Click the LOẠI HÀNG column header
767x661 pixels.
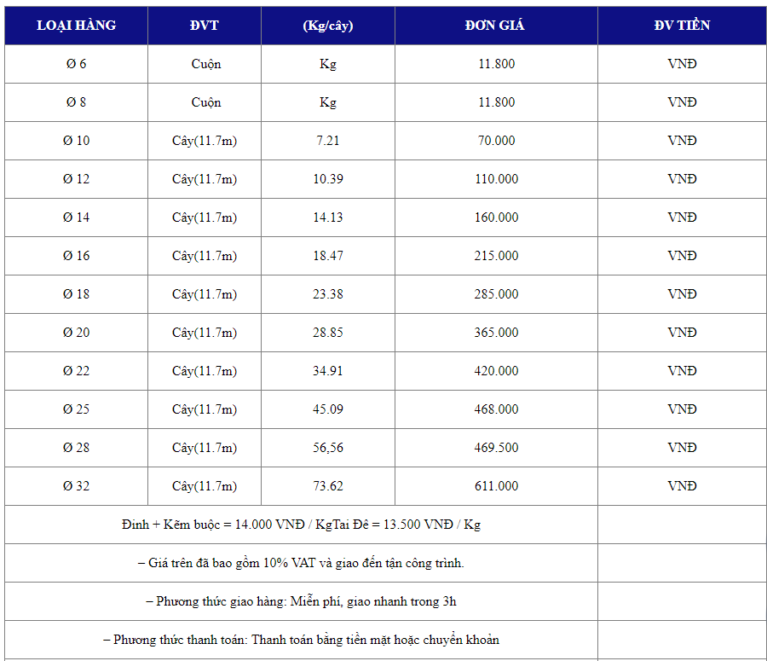[x=76, y=26]
